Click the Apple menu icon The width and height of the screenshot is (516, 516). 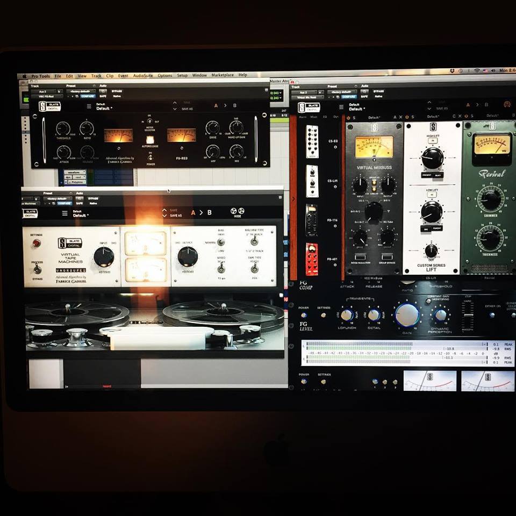pos(24,76)
